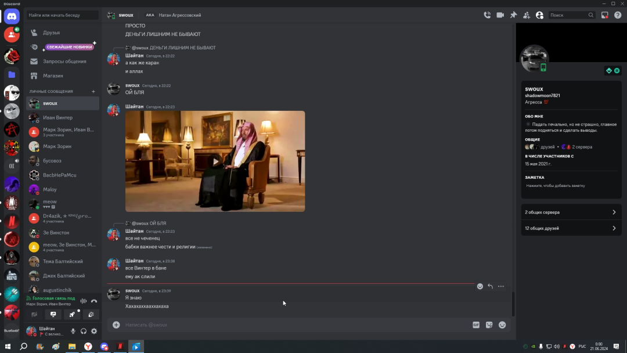Open the sticker picker
The image size is (627, 353).
pos(489,325)
